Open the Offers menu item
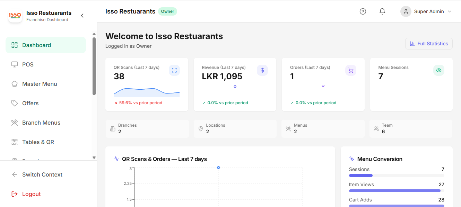This screenshot has width=461, height=207. pos(46,103)
